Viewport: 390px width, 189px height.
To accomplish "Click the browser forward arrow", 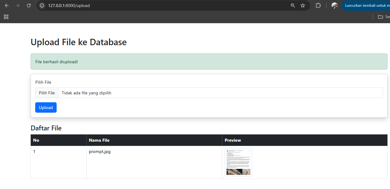I will click(18, 5).
